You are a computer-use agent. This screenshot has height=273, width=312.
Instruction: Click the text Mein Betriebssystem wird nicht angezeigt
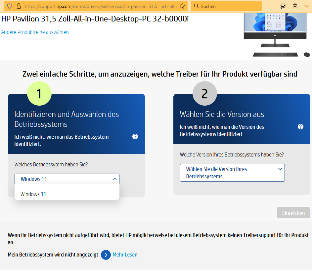(53, 255)
